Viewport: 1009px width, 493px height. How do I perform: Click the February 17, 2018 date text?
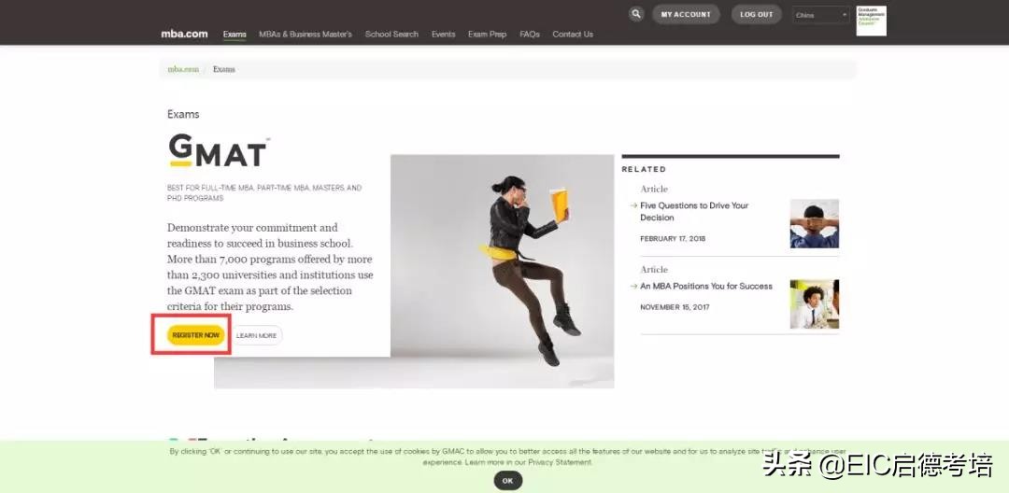(x=673, y=238)
